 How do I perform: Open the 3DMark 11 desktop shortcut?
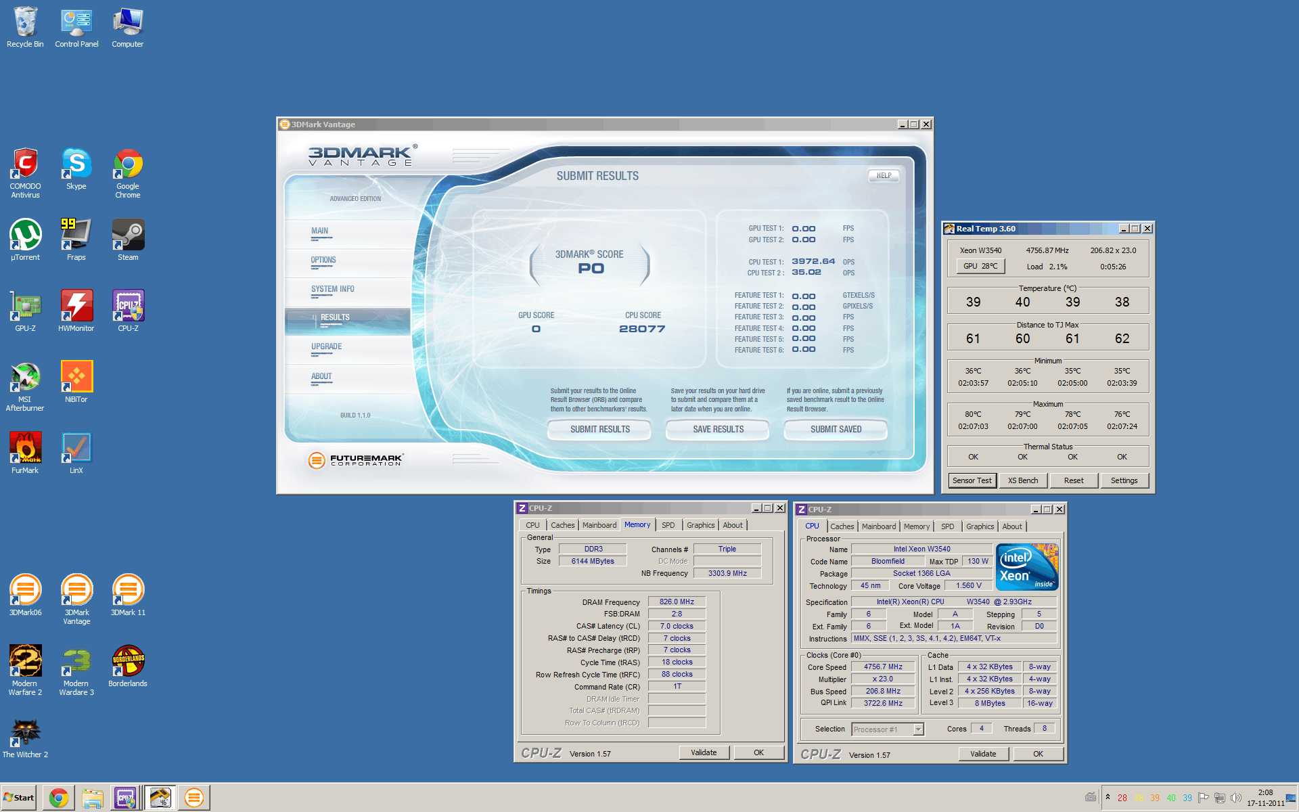[x=128, y=591]
